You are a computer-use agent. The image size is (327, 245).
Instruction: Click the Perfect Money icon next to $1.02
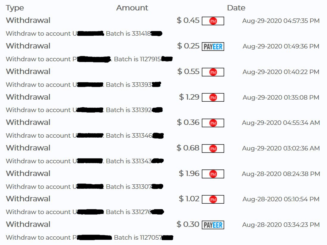pos(213,199)
